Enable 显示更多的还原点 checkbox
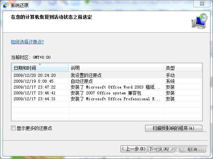Viewport: 213px width, 159px height. click(13, 128)
